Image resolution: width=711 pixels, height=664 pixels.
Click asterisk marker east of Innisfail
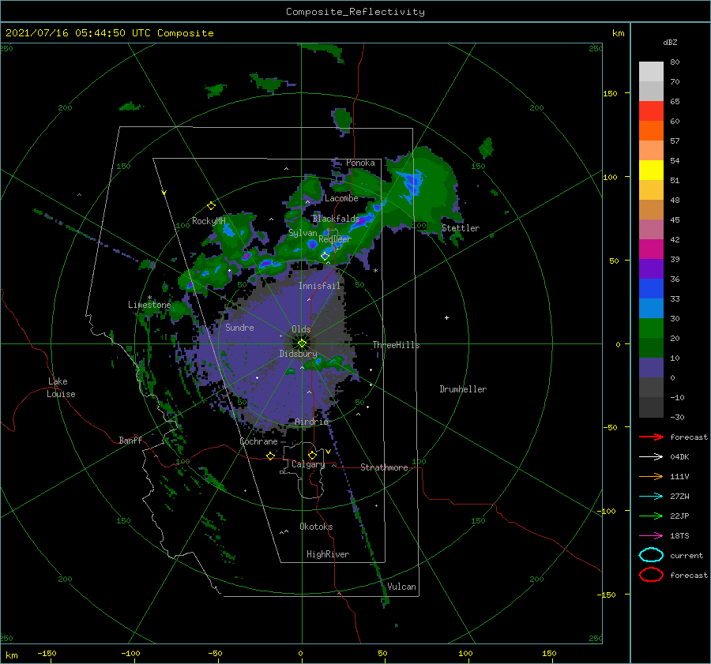point(375,271)
